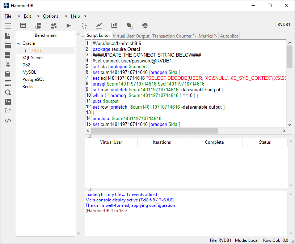
Task: Click script editor scroll right arrow
Action: [284, 131]
